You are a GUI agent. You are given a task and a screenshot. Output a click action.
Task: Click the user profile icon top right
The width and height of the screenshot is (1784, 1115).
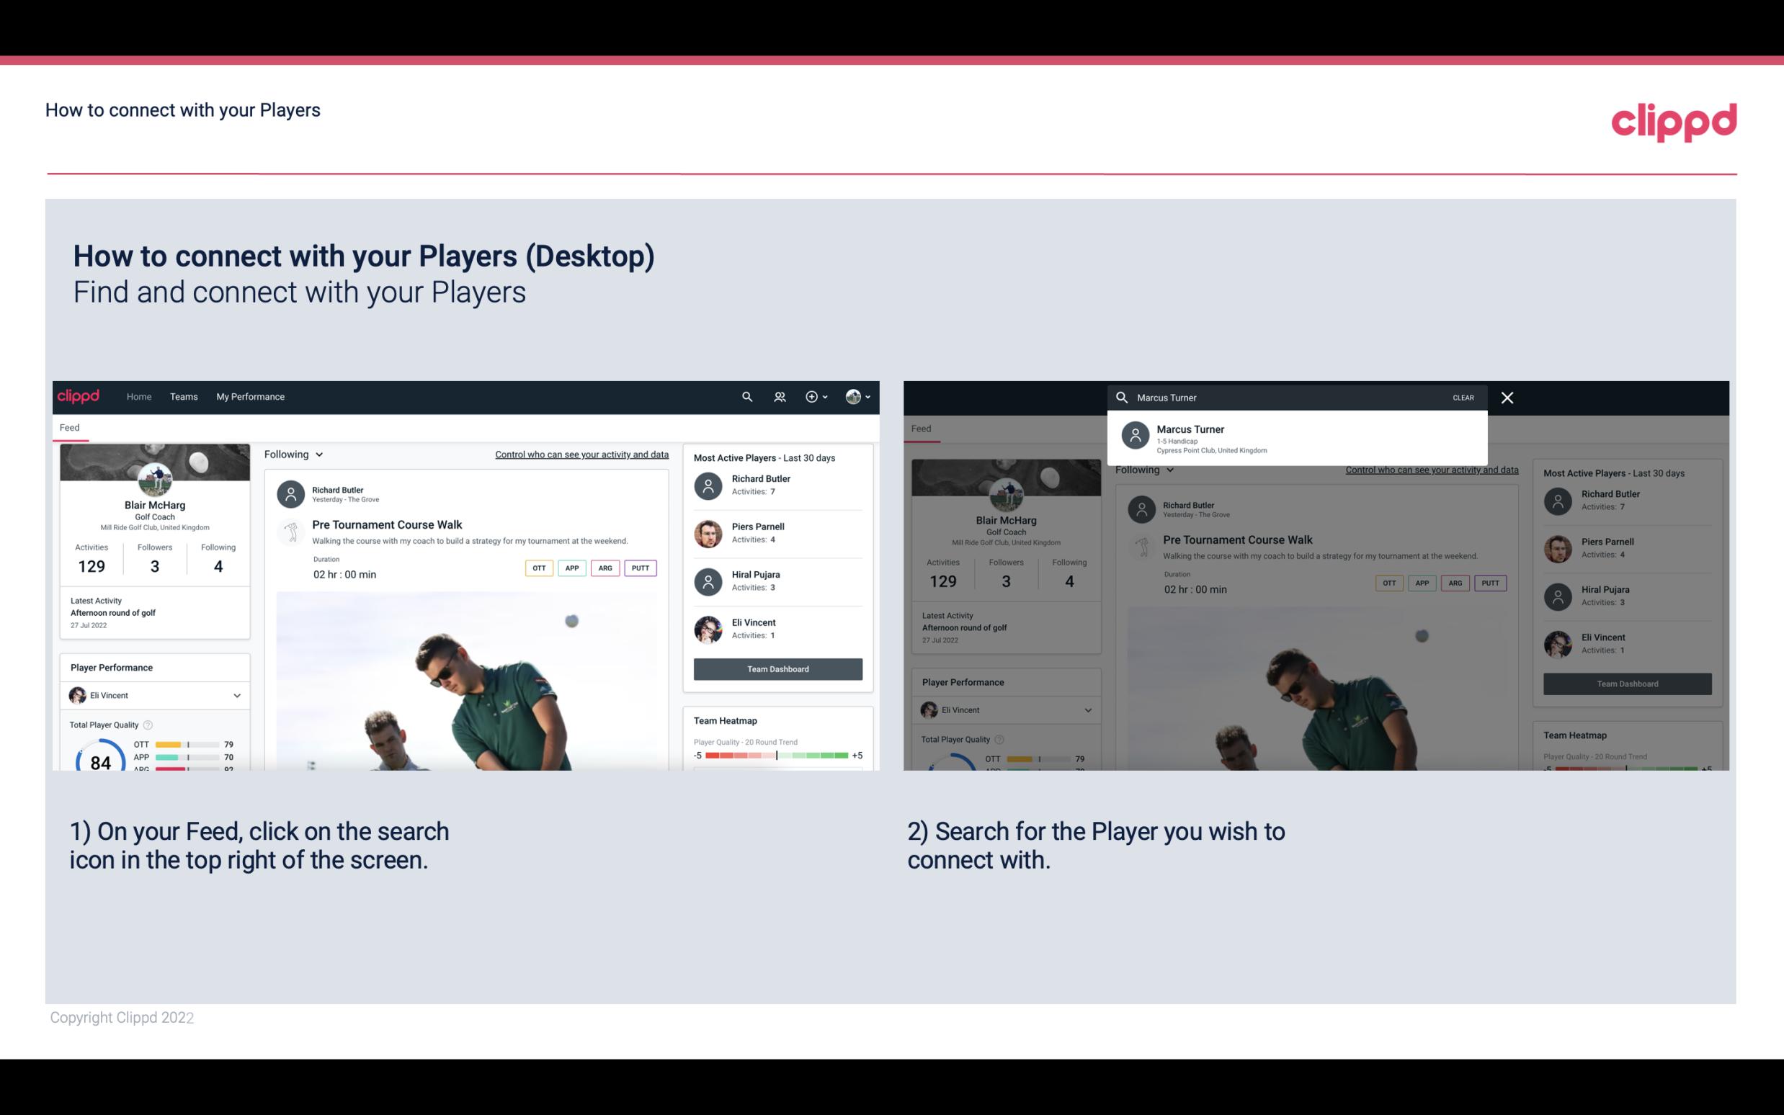click(x=852, y=395)
